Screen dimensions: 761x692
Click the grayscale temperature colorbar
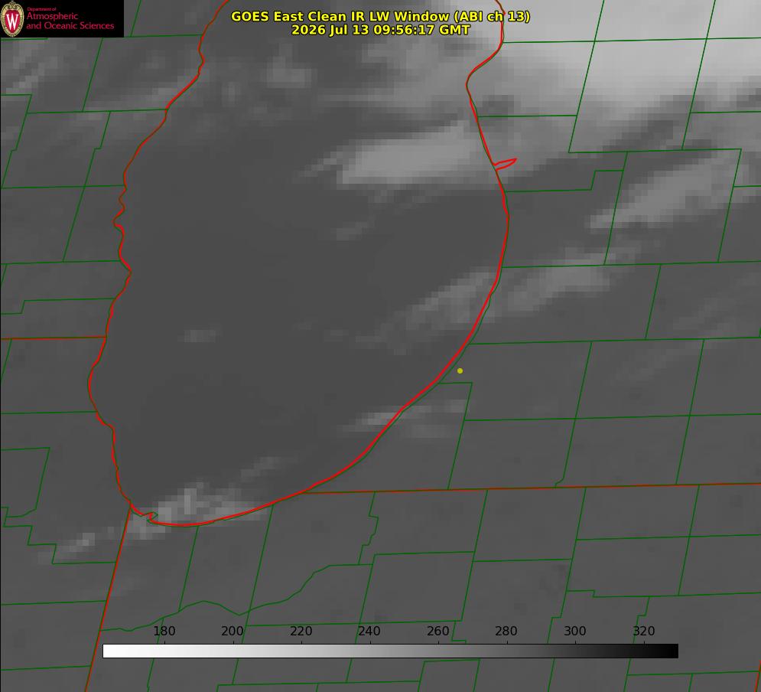coord(390,651)
